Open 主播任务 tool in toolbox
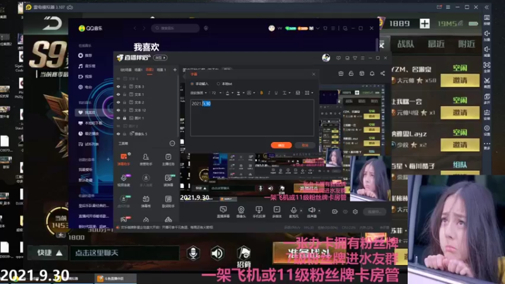 point(168,160)
